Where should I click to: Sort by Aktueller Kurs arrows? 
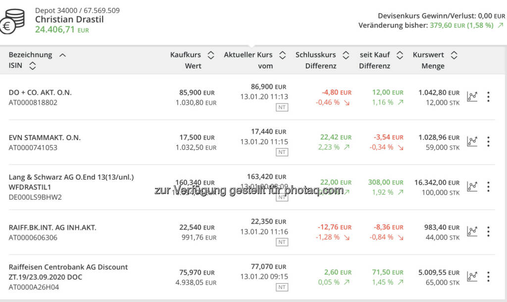tap(282, 55)
